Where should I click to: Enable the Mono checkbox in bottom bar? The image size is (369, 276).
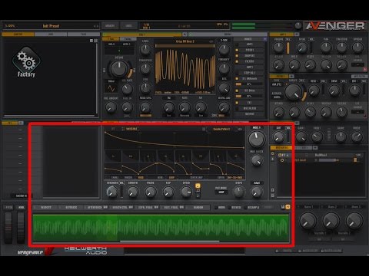pyautogui.click(x=216, y=207)
